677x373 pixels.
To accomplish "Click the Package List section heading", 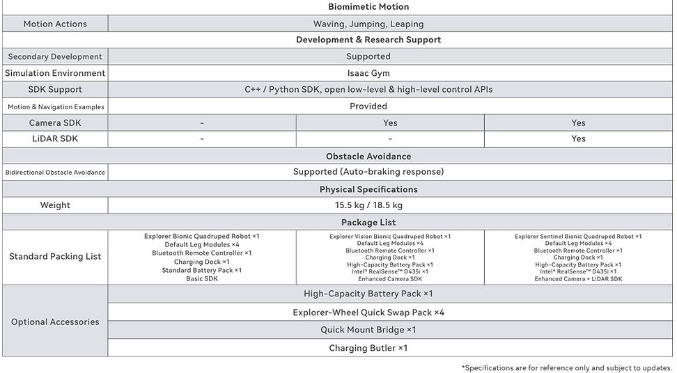I will pos(368,223).
